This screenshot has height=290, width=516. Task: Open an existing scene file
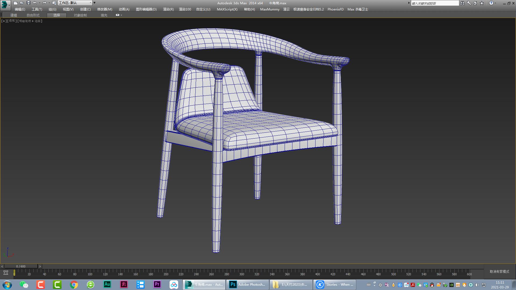22,3
